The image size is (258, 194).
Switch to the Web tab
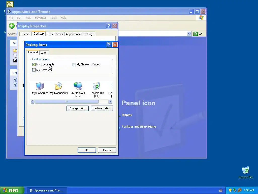click(x=44, y=53)
